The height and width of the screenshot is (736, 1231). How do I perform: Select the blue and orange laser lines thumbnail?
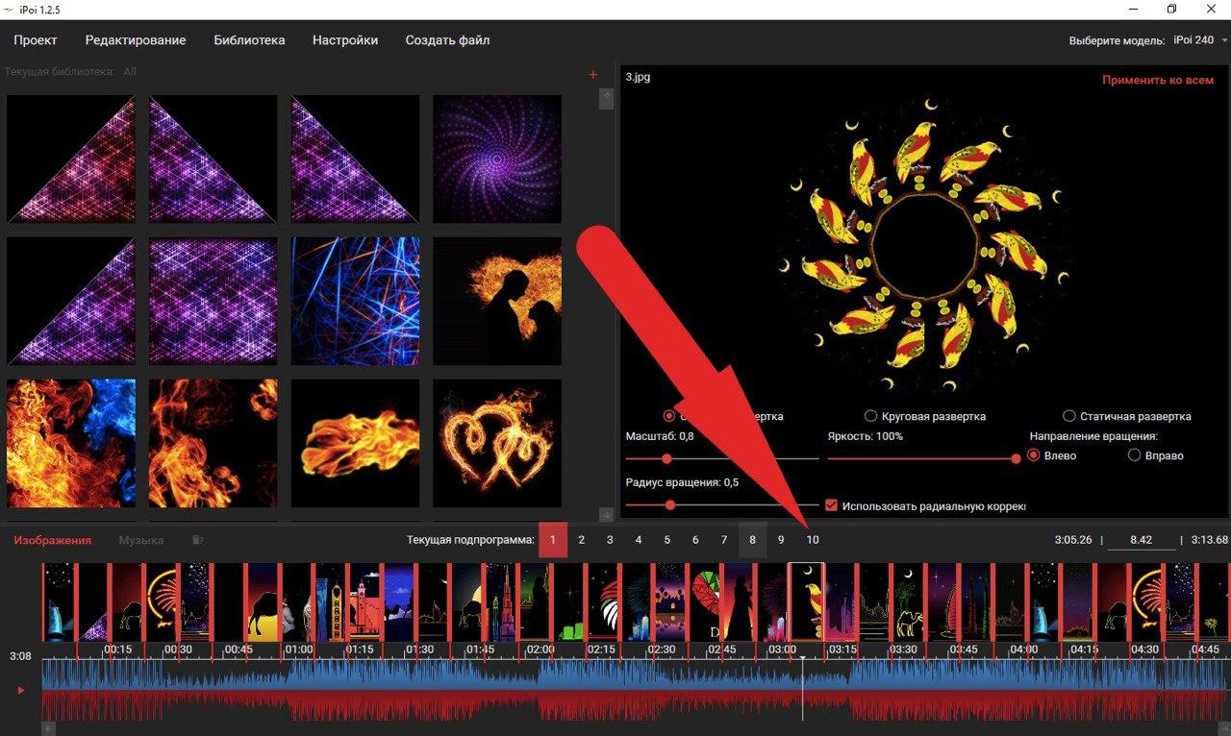355,302
